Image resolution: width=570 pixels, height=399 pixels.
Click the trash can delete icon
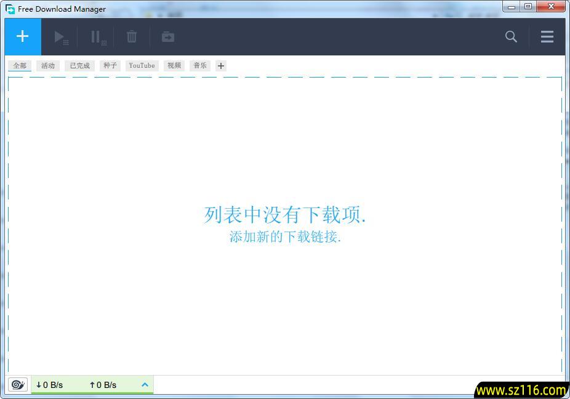click(x=132, y=37)
